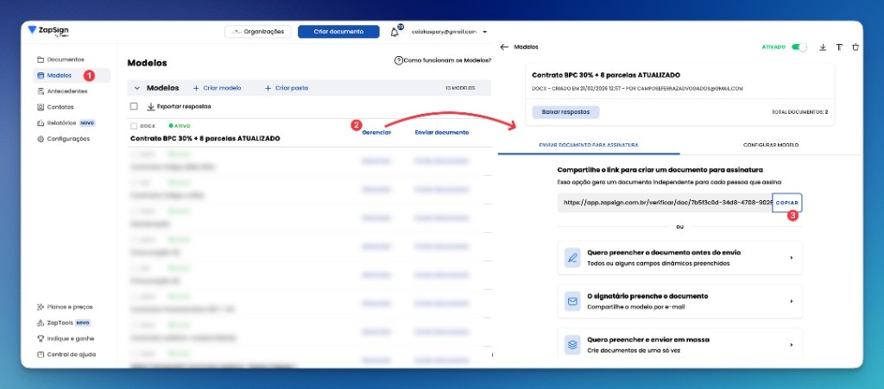Screen dimensions: 884x389
Task: Click the Contatos icon in sidebar
Action: pyautogui.click(x=40, y=107)
